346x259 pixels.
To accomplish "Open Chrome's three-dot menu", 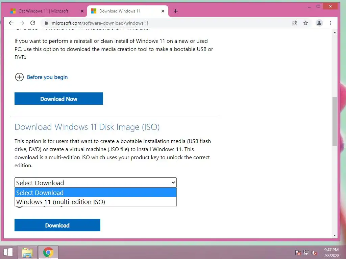I will [330, 23].
